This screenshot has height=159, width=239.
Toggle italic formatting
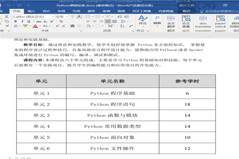21,22
